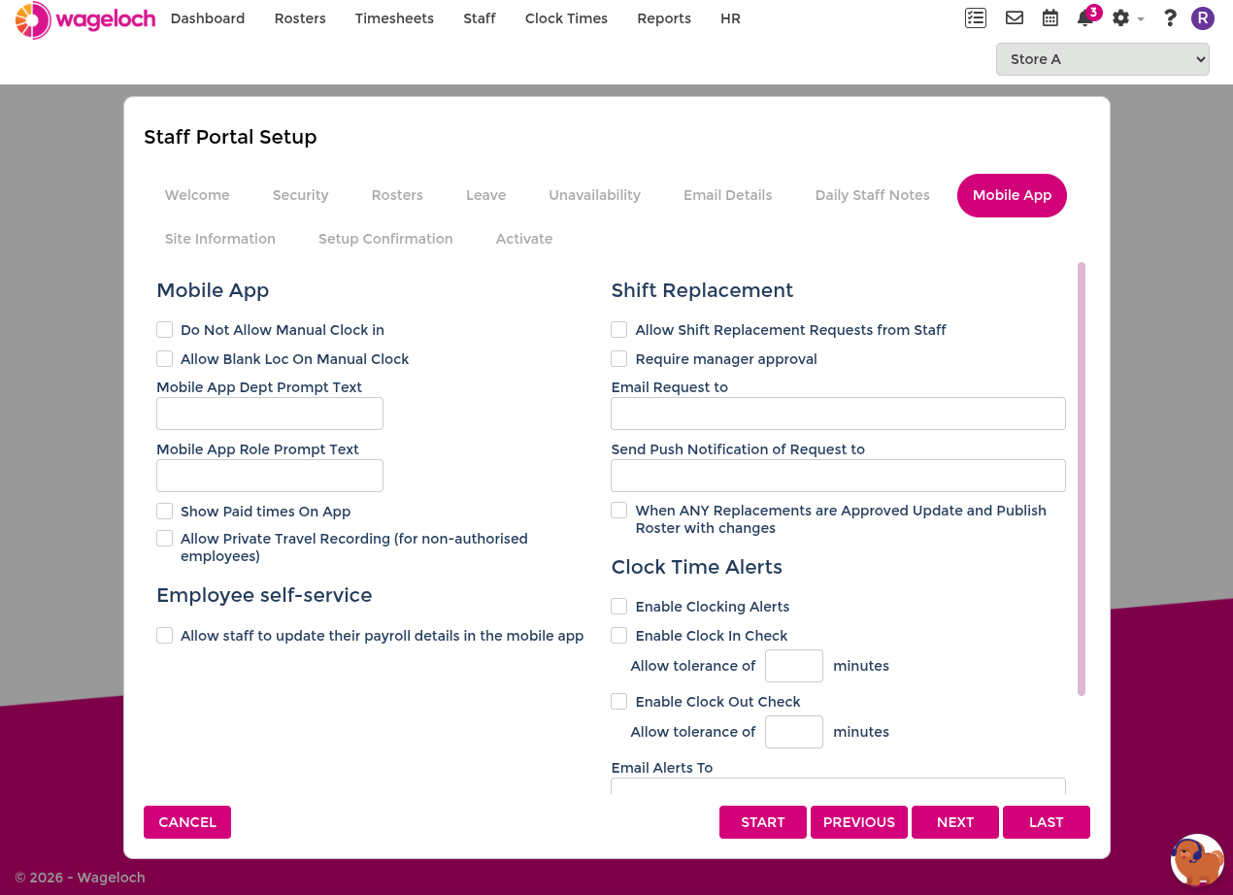
Task: Click the Email Request to field
Action: [838, 414]
